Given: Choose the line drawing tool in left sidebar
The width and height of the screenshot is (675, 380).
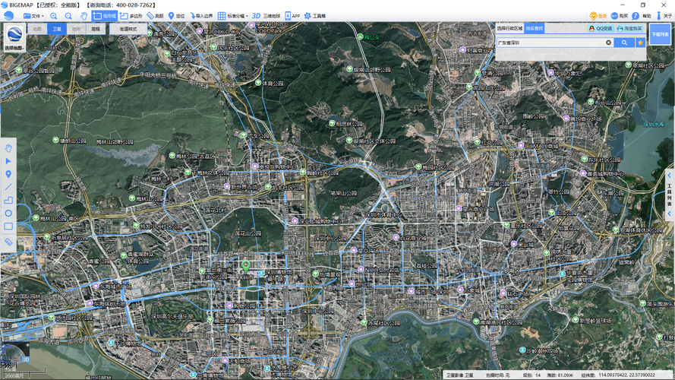Looking at the screenshot, I should 8,187.
